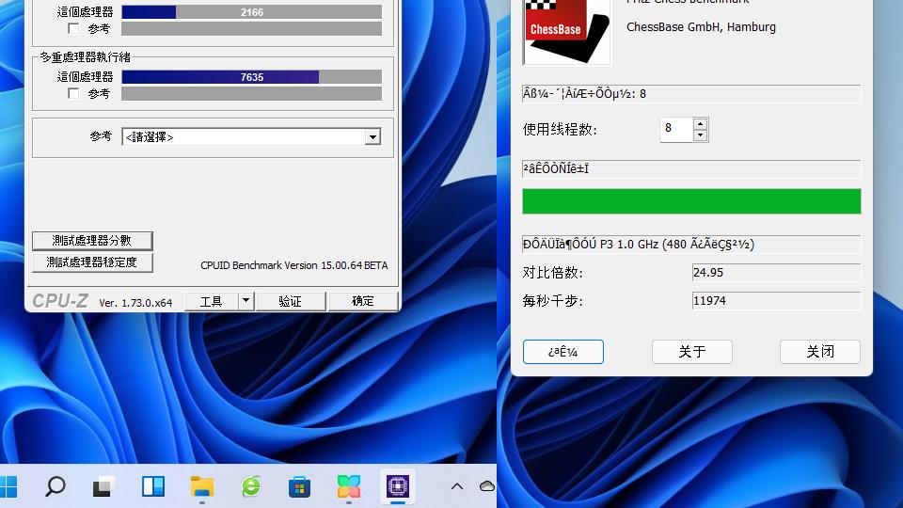Viewport: 903px width, 508px height.
Task: Click the logical processors count field ending in 8
Action: (x=691, y=94)
